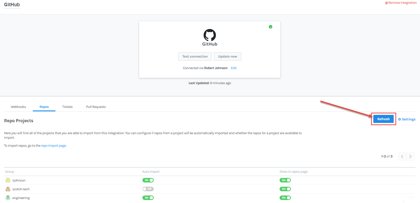Click the Edit connection link

click(234, 68)
